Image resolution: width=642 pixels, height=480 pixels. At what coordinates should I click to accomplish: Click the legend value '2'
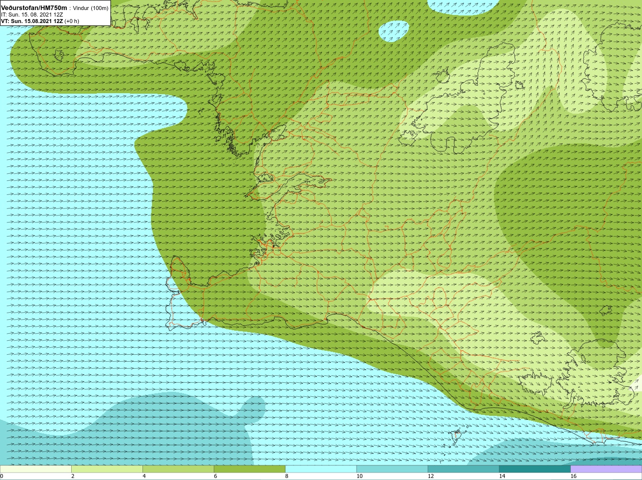(73, 476)
